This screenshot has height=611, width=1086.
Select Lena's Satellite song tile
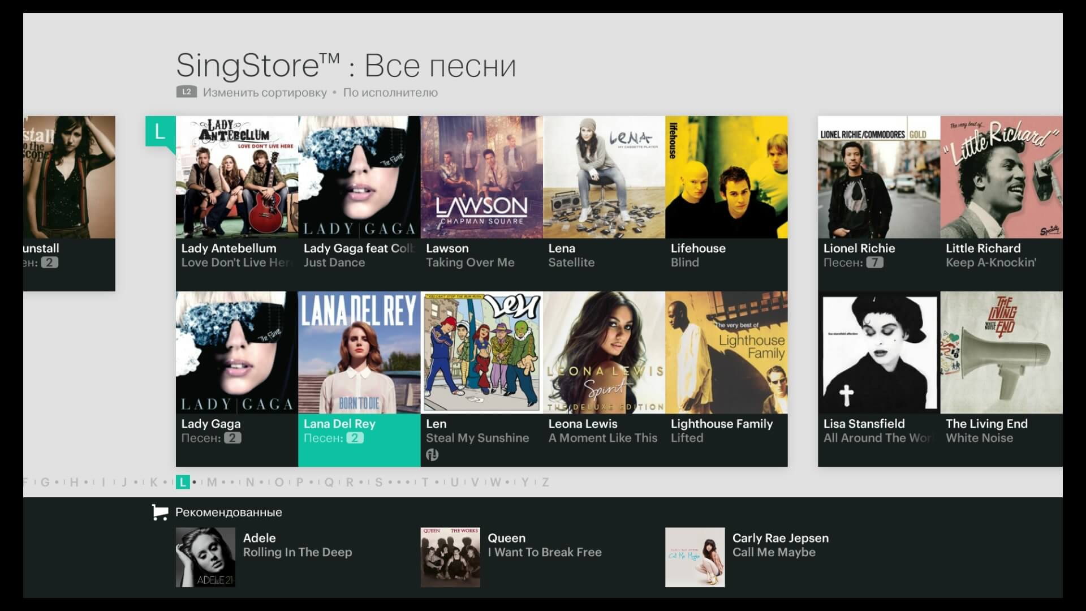[604, 177]
